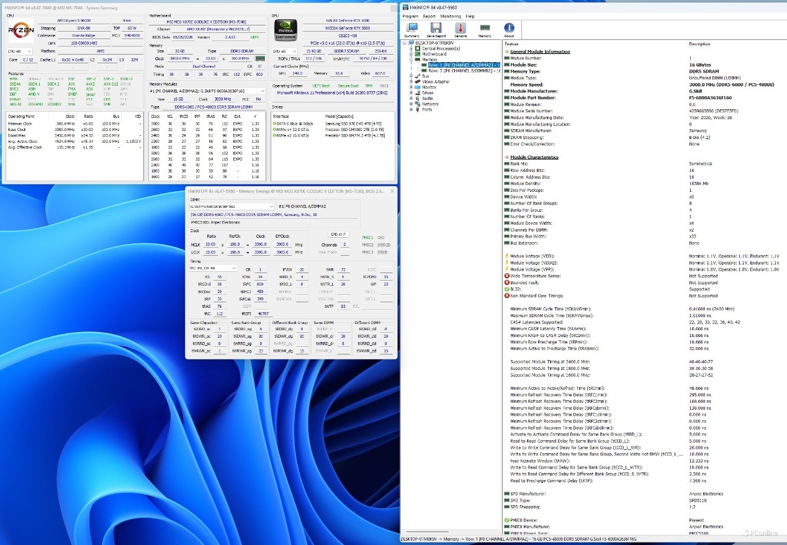This screenshot has width=787, height=545.
Task: Open the Help menu
Action: tap(470, 16)
